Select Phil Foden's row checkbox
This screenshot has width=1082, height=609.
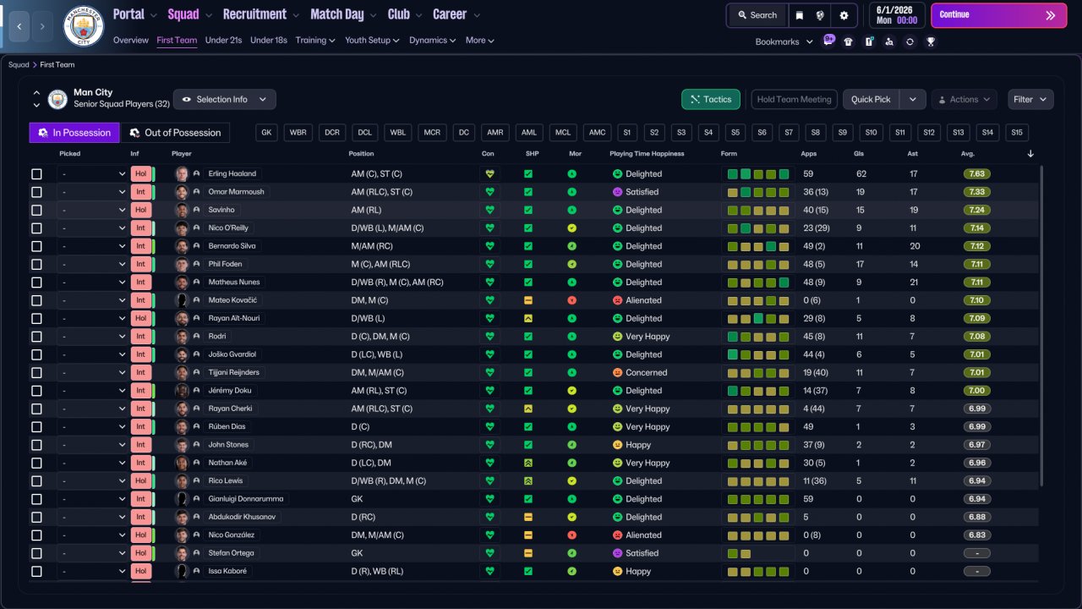click(x=36, y=264)
